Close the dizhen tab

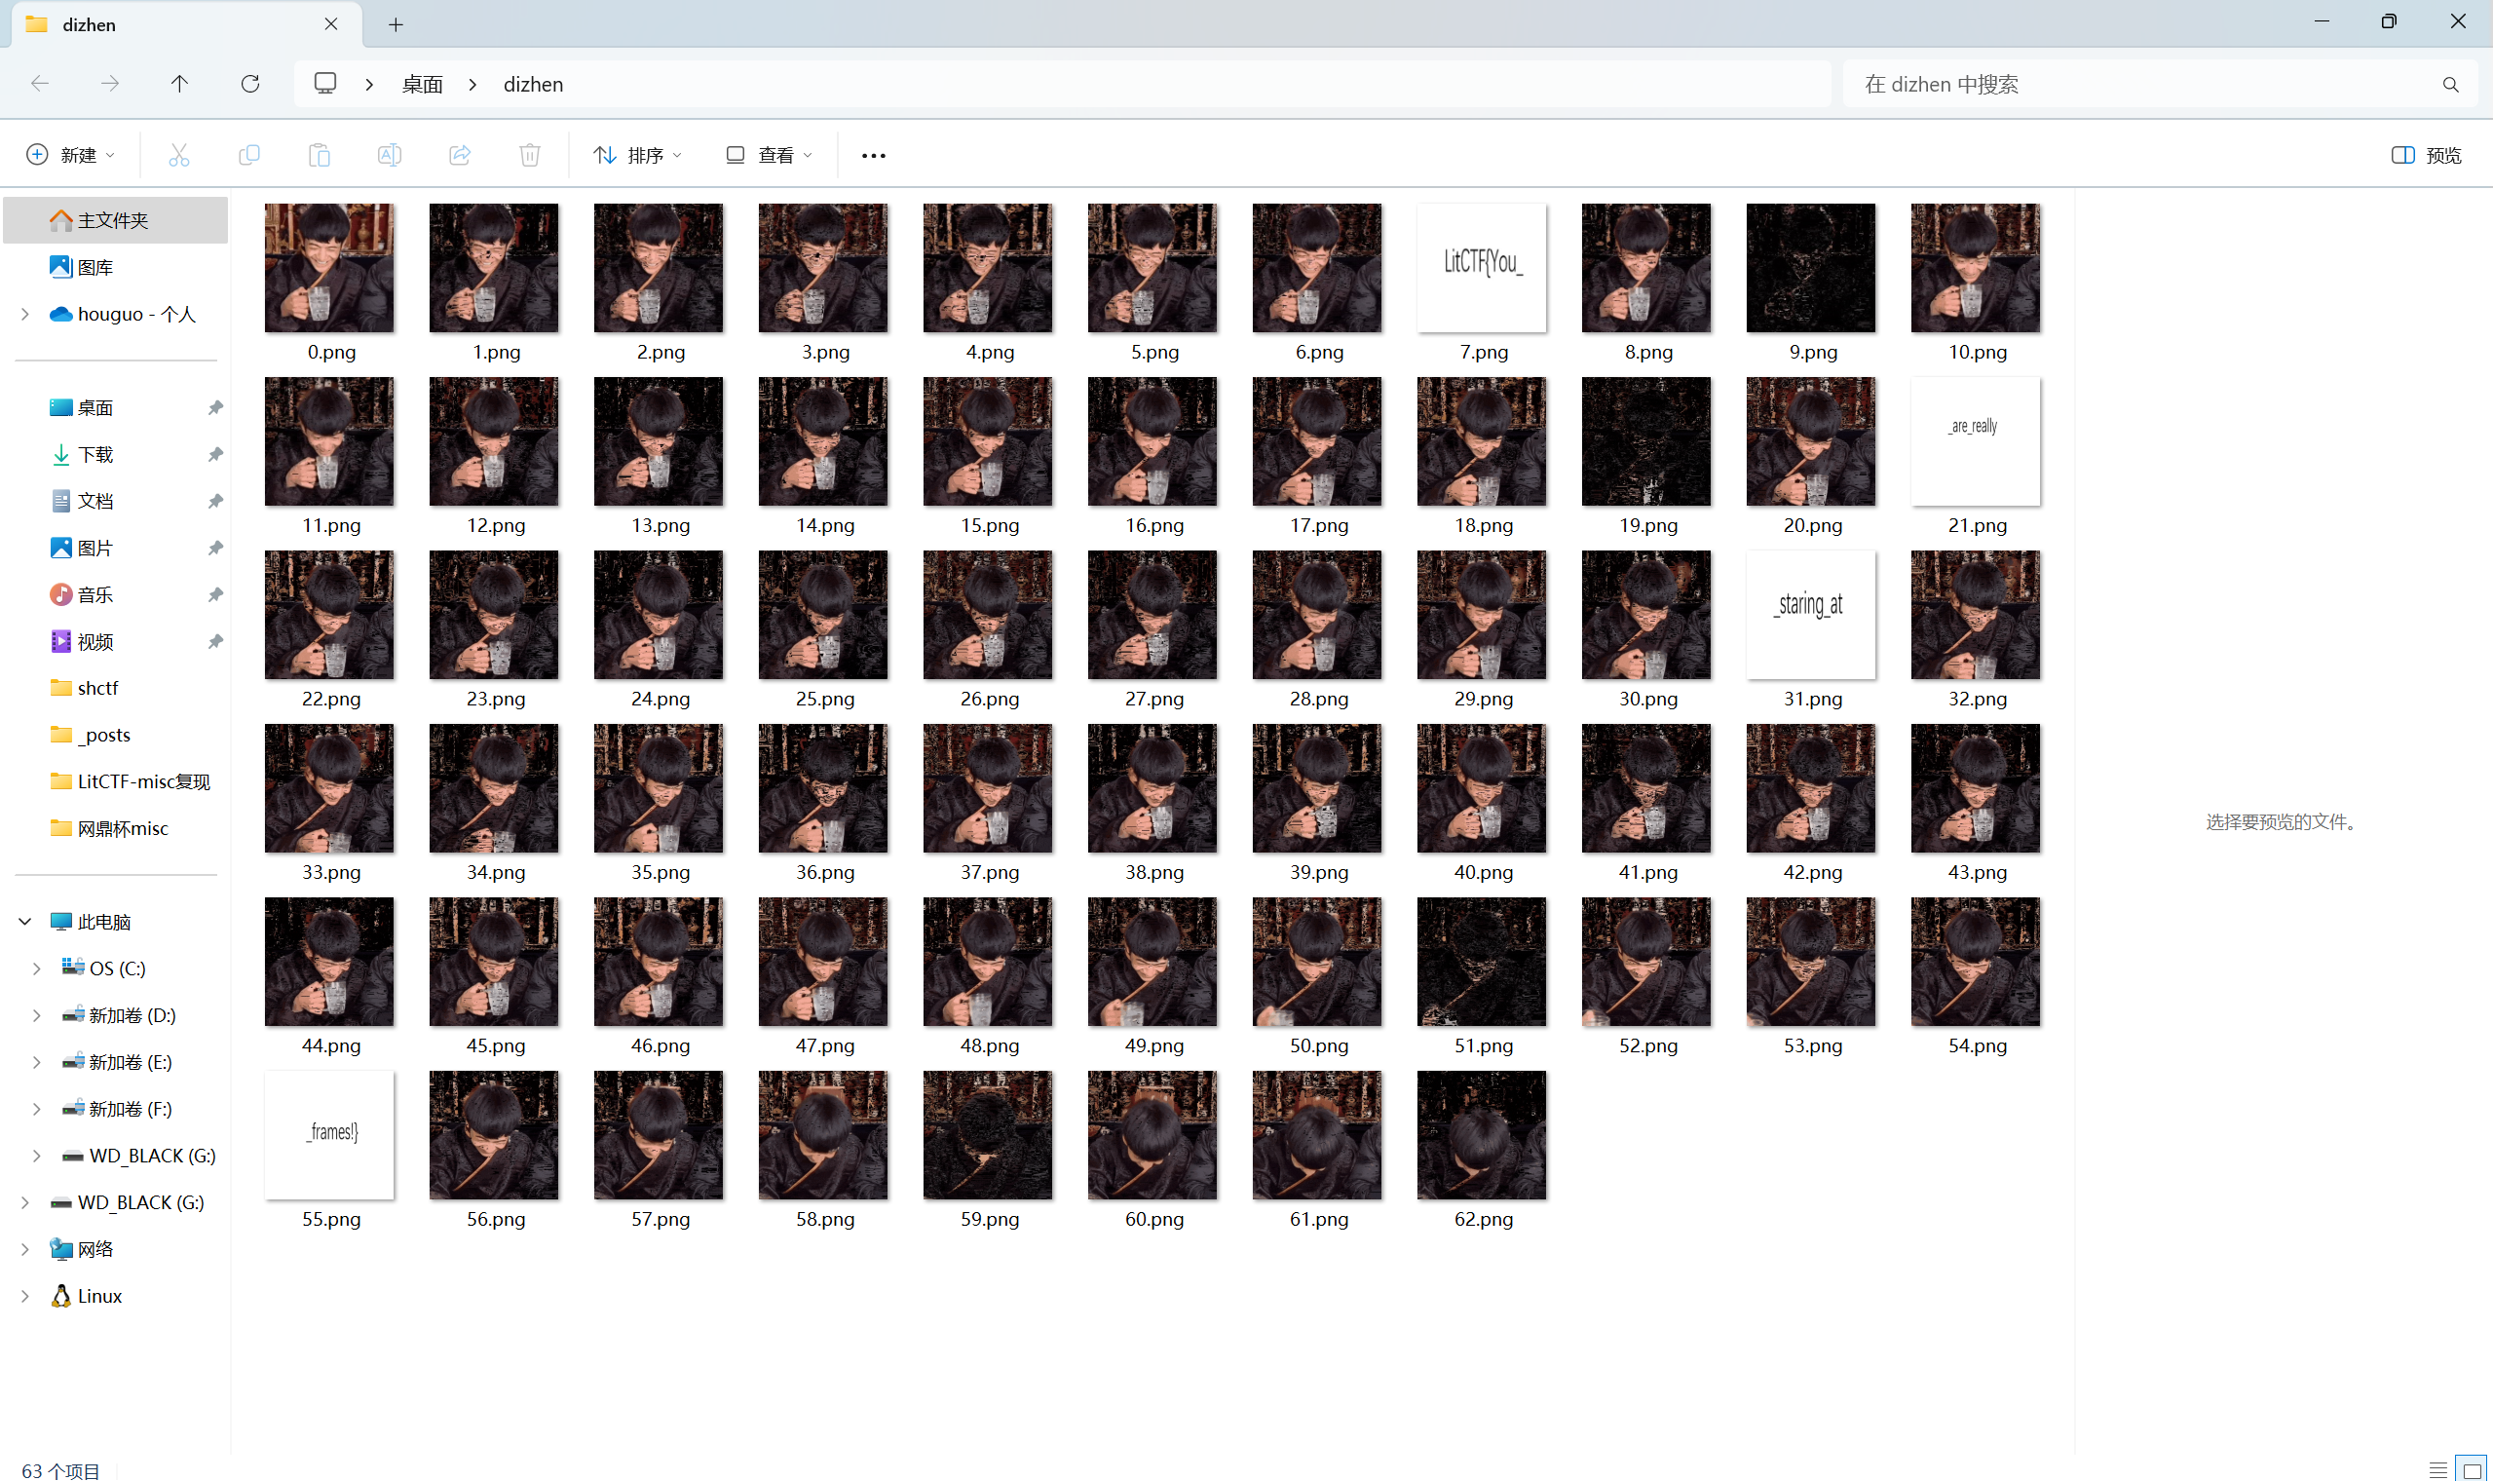coord(331,24)
